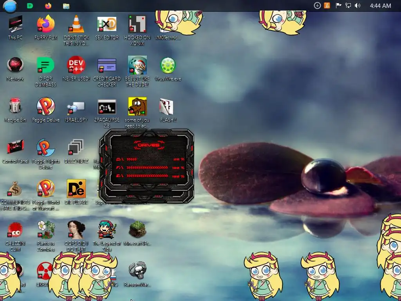Screen dimensions: 401x301
Task: Click the download circle tray icon
Action: pyautogui.click(x=317, y=5)
